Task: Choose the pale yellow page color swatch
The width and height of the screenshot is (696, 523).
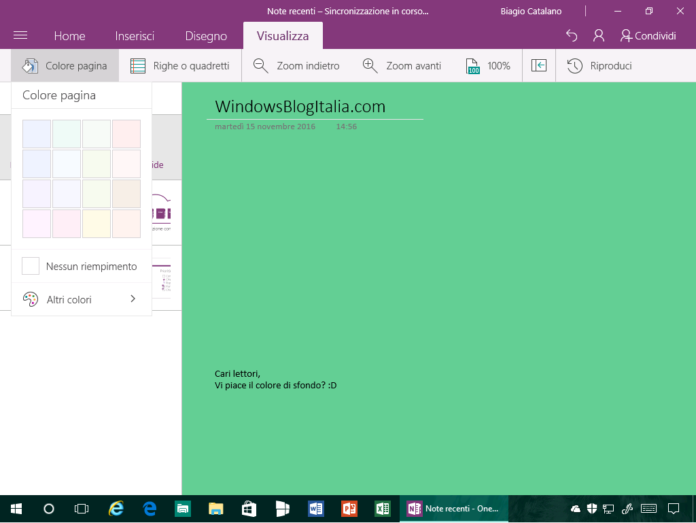Action: coord(97,224)
